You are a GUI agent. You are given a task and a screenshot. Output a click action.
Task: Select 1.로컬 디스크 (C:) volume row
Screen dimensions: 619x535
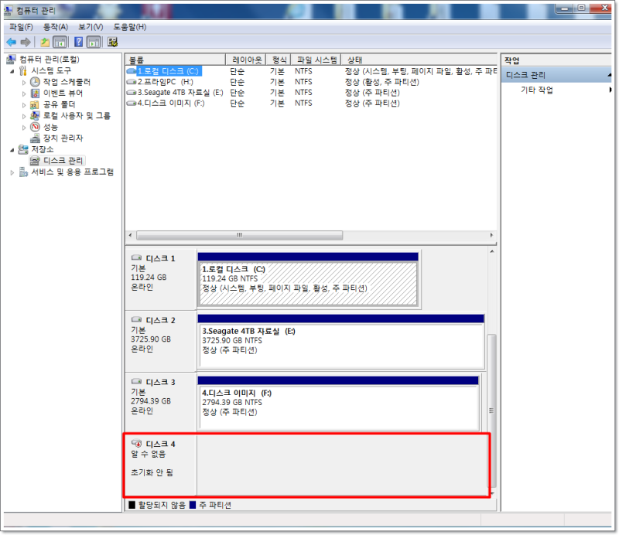311,71
